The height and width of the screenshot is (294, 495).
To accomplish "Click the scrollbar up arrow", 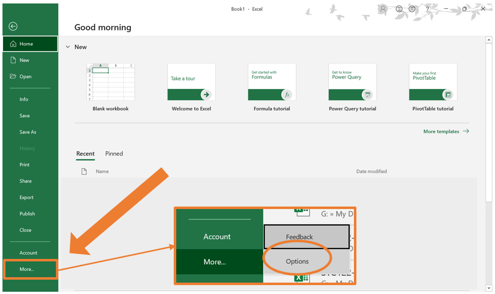I will point(489,40).
